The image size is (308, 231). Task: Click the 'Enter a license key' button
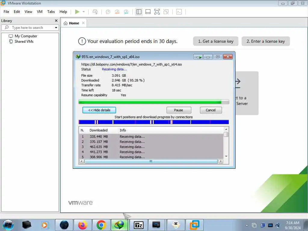point(266,41)
